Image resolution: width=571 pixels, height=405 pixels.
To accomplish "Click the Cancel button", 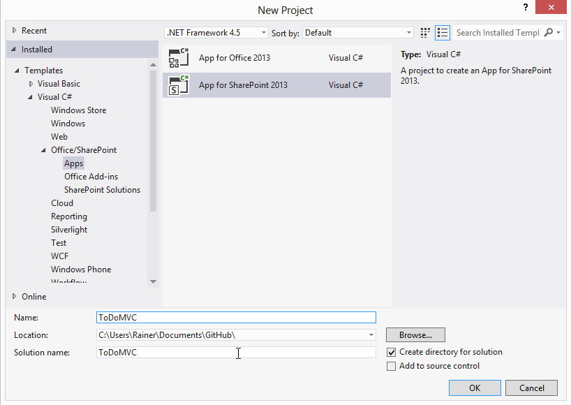I will [x=531, y=388].
